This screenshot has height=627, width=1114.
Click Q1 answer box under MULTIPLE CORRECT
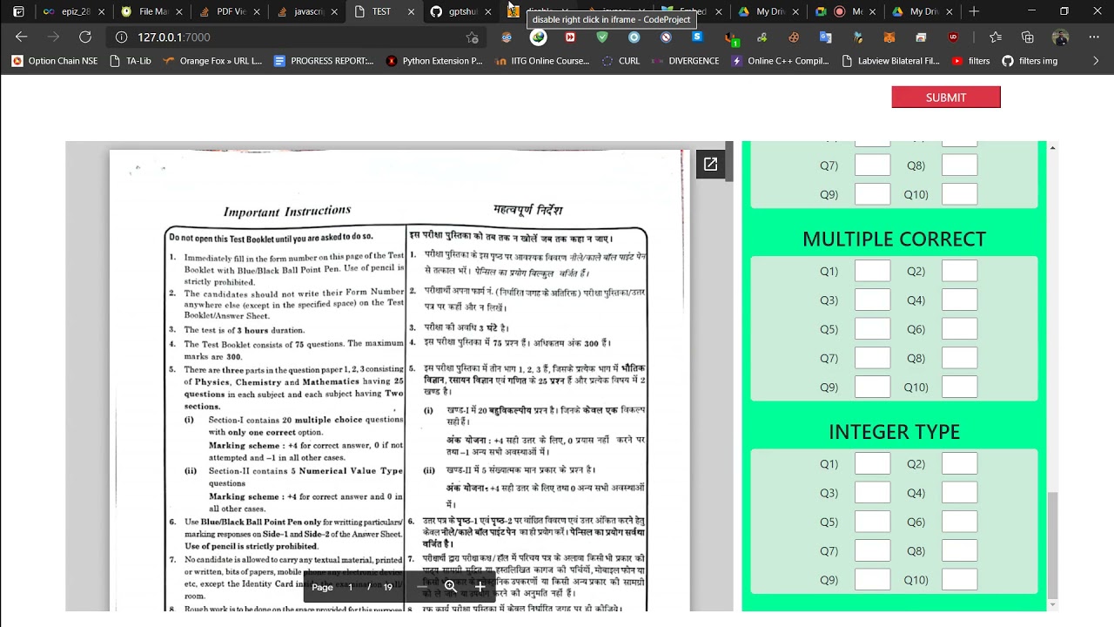(872, 271)
